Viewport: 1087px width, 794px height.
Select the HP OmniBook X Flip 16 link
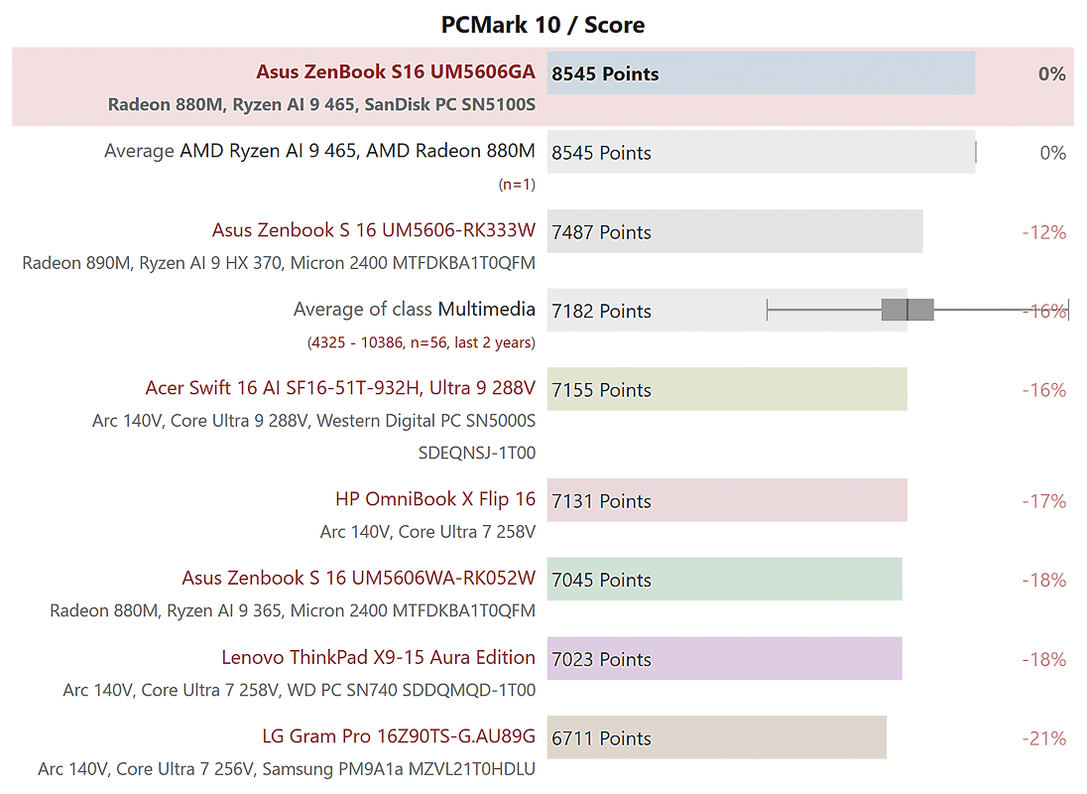[435, 499]
